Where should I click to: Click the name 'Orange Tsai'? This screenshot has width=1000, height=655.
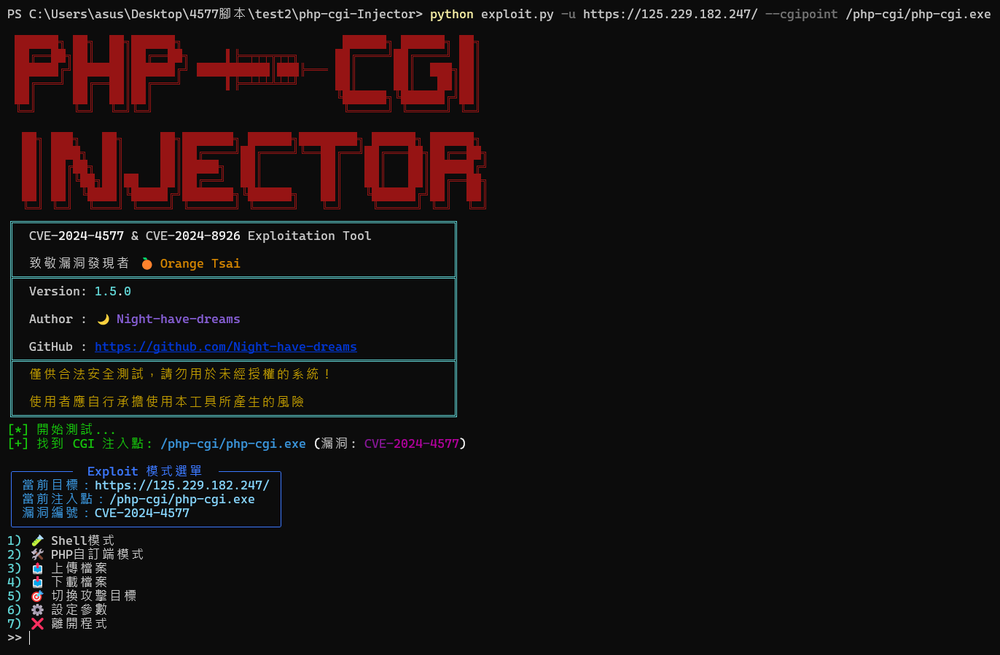(200, 263)
